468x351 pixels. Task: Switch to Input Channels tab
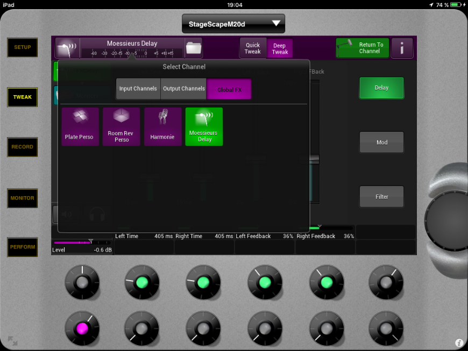pyautogui.click(x=138, y=89)
